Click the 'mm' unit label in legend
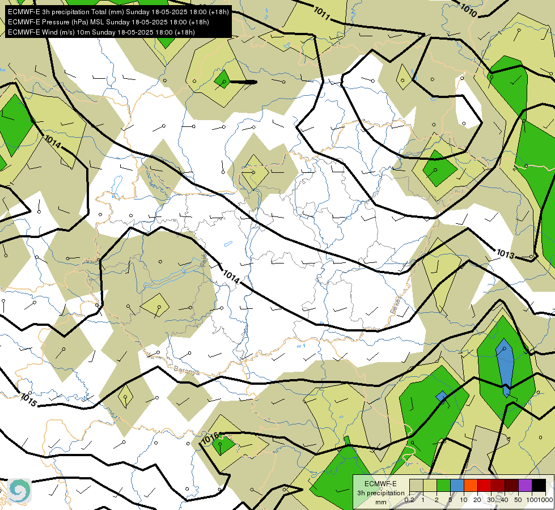555x510 pixels. (x=381, y=502)
